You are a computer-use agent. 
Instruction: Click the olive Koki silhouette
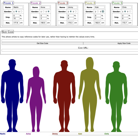90,94
